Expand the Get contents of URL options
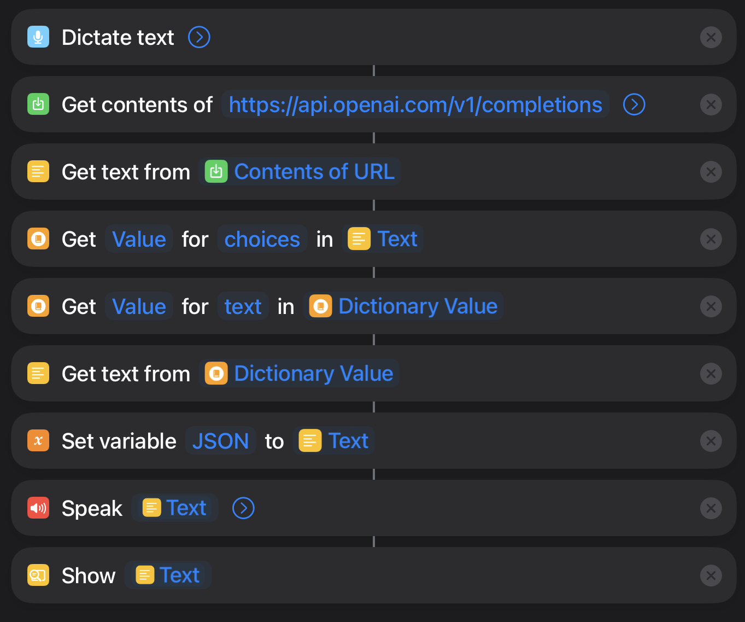The width and height of the screenshot is (745, 622). [x=633, y=104]
